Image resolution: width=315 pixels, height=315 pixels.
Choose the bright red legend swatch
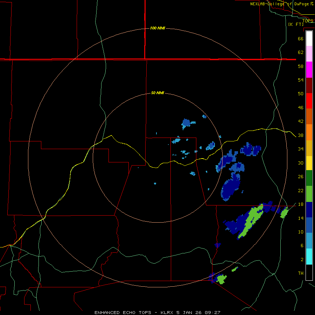point(309,101)
